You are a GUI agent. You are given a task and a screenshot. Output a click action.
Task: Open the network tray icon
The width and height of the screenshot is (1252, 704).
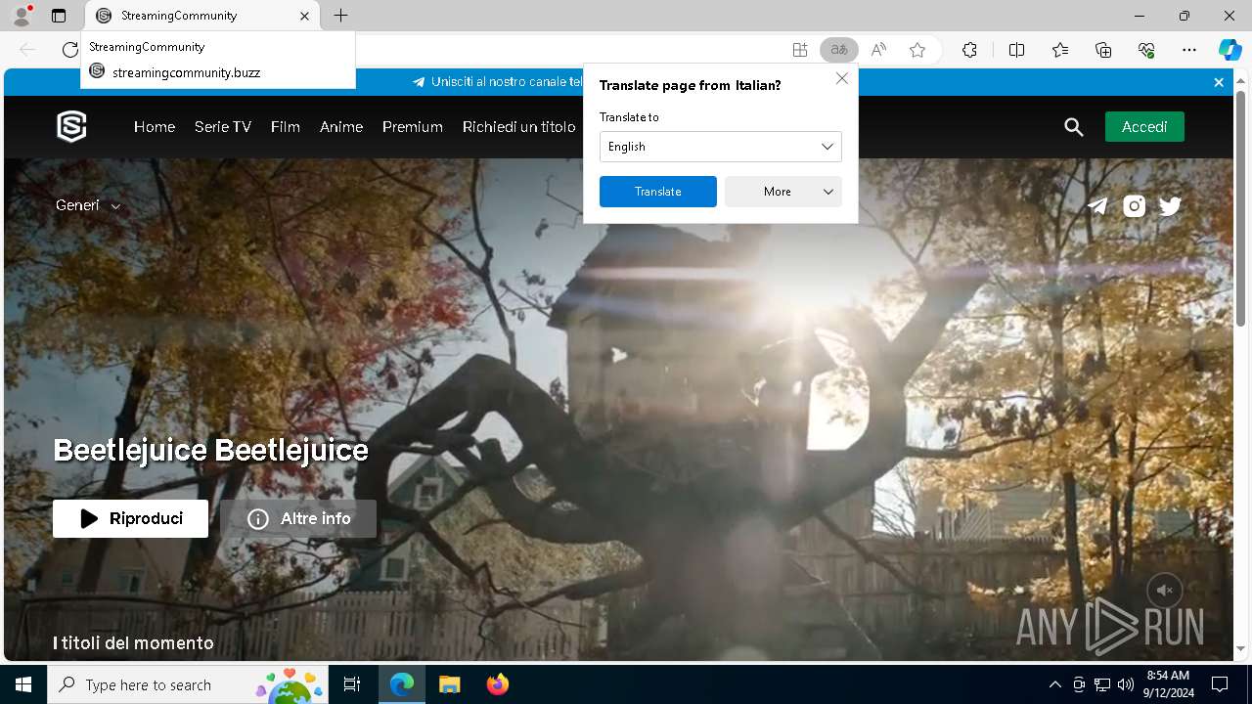pos(1102,684)
